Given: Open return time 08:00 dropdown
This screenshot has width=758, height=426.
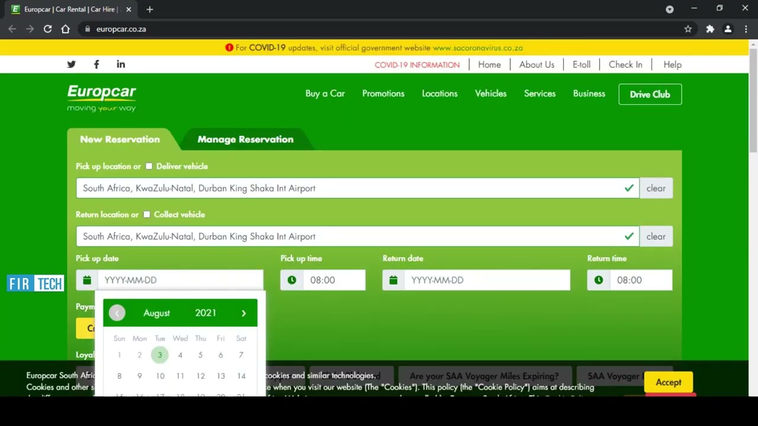Looking at the screenshot, I should tap(641, 280).
